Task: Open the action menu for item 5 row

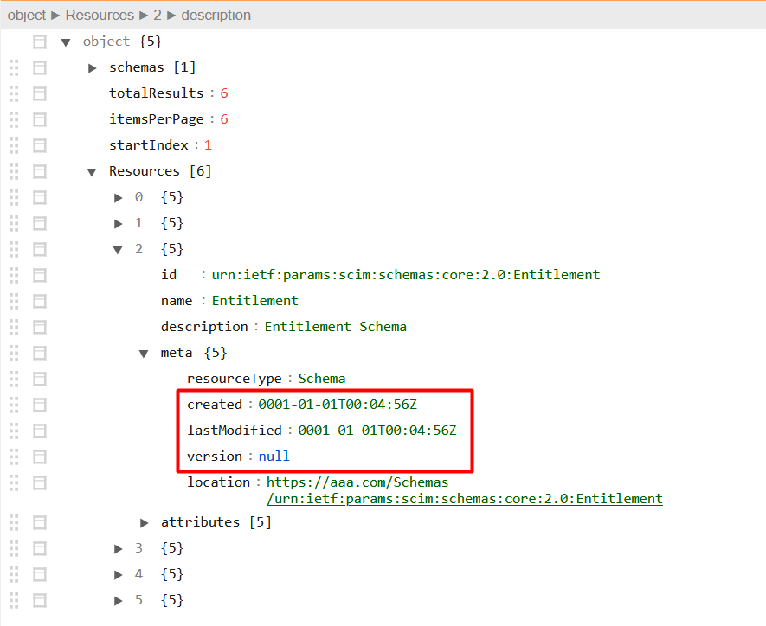Action: tap(40, 600)
